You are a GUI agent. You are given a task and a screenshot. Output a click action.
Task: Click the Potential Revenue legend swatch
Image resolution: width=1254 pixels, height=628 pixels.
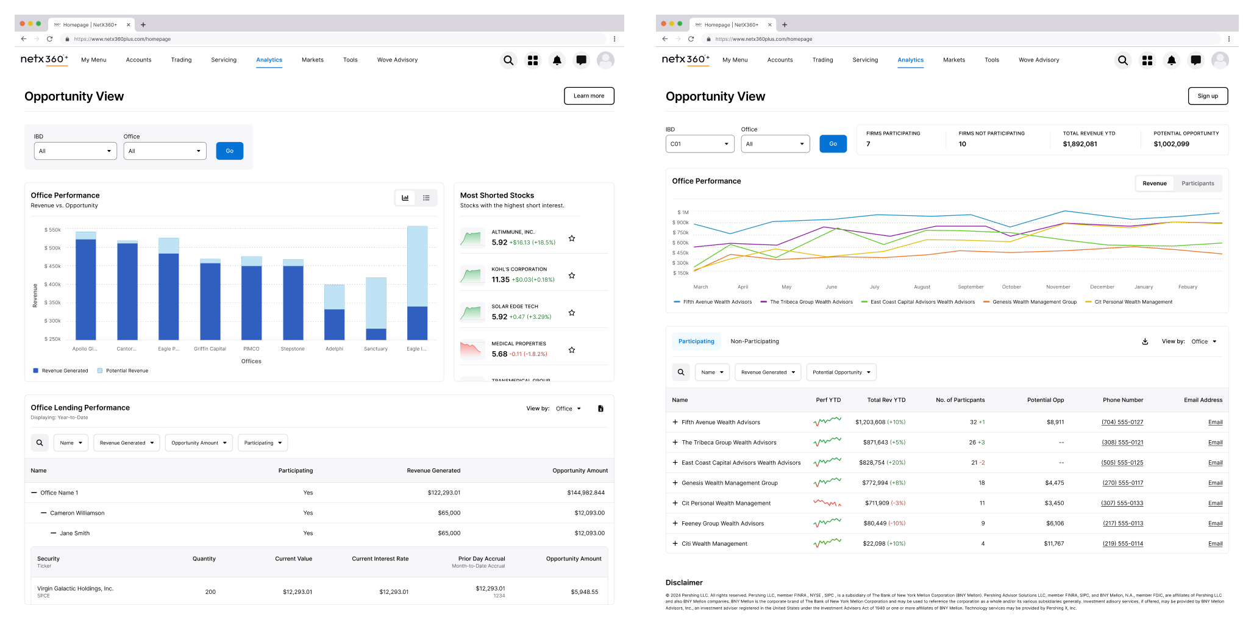[100, 371]
